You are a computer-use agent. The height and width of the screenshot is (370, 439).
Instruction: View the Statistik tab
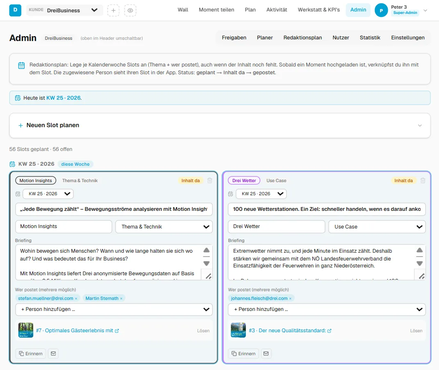(370, 37)
